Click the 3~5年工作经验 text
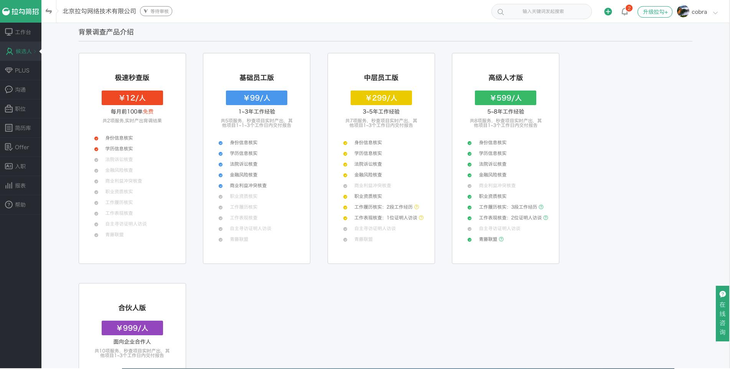 [x=381, y=112]
